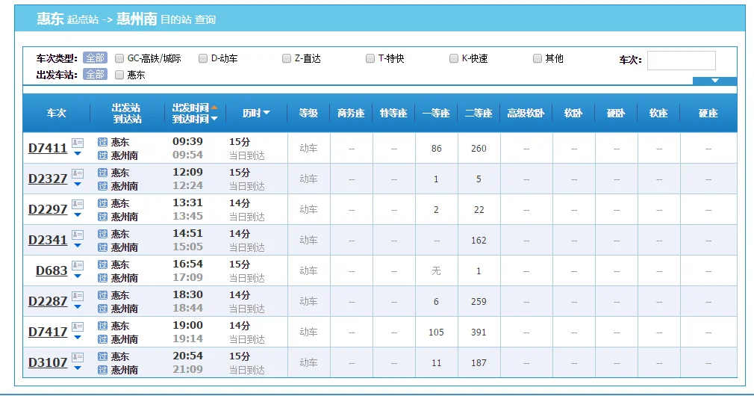The height and width of the screenshot is (396, 754).
Task: Click the 过 icon beside 惠东 in the D2297 row
Action: pos(102,203)
